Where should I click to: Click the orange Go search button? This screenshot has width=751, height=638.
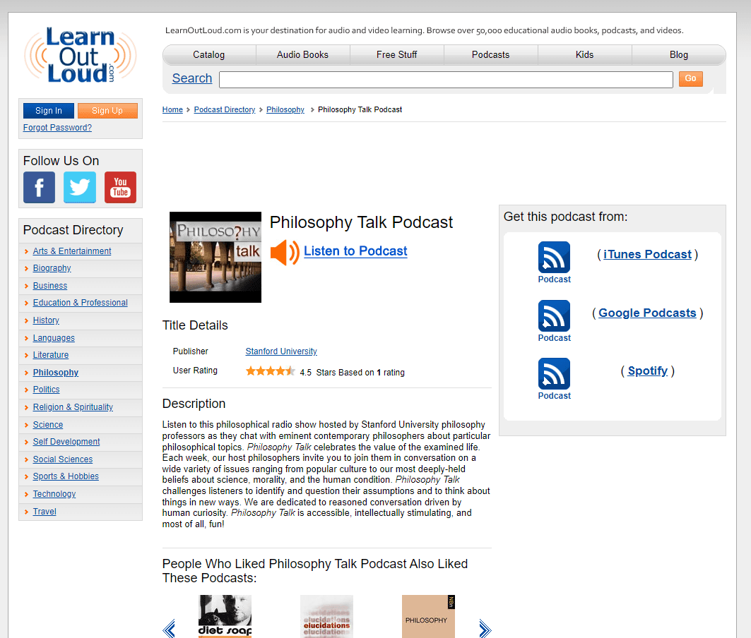(691, 78)
